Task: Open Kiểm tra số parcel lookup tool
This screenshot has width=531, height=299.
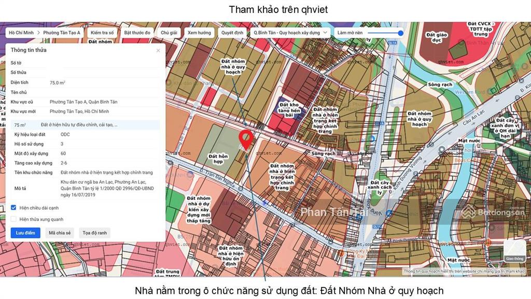Action: [x=102, y=32]
